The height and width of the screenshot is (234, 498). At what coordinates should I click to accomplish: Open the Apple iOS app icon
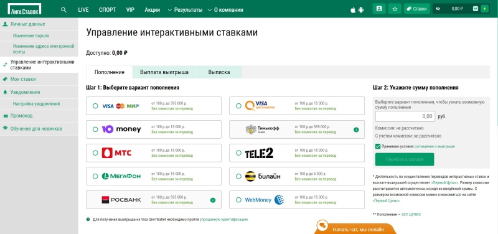point(353,10)
